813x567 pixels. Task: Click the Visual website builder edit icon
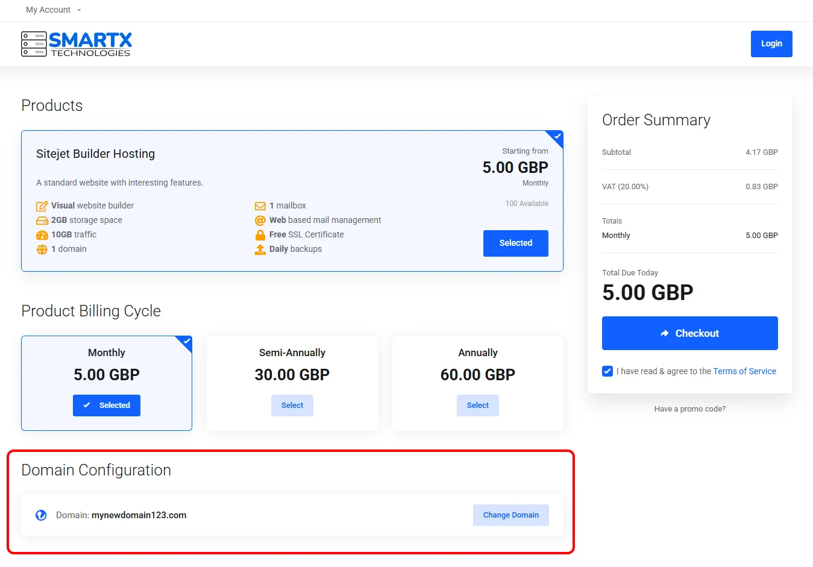point(42,206)
